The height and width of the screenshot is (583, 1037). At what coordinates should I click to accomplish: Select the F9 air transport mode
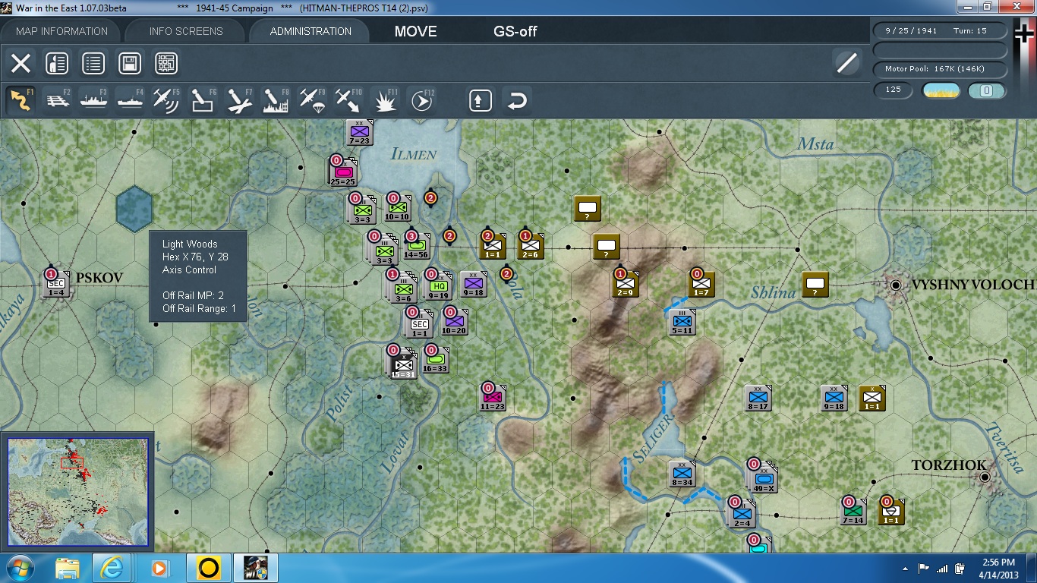pos(313,100)
